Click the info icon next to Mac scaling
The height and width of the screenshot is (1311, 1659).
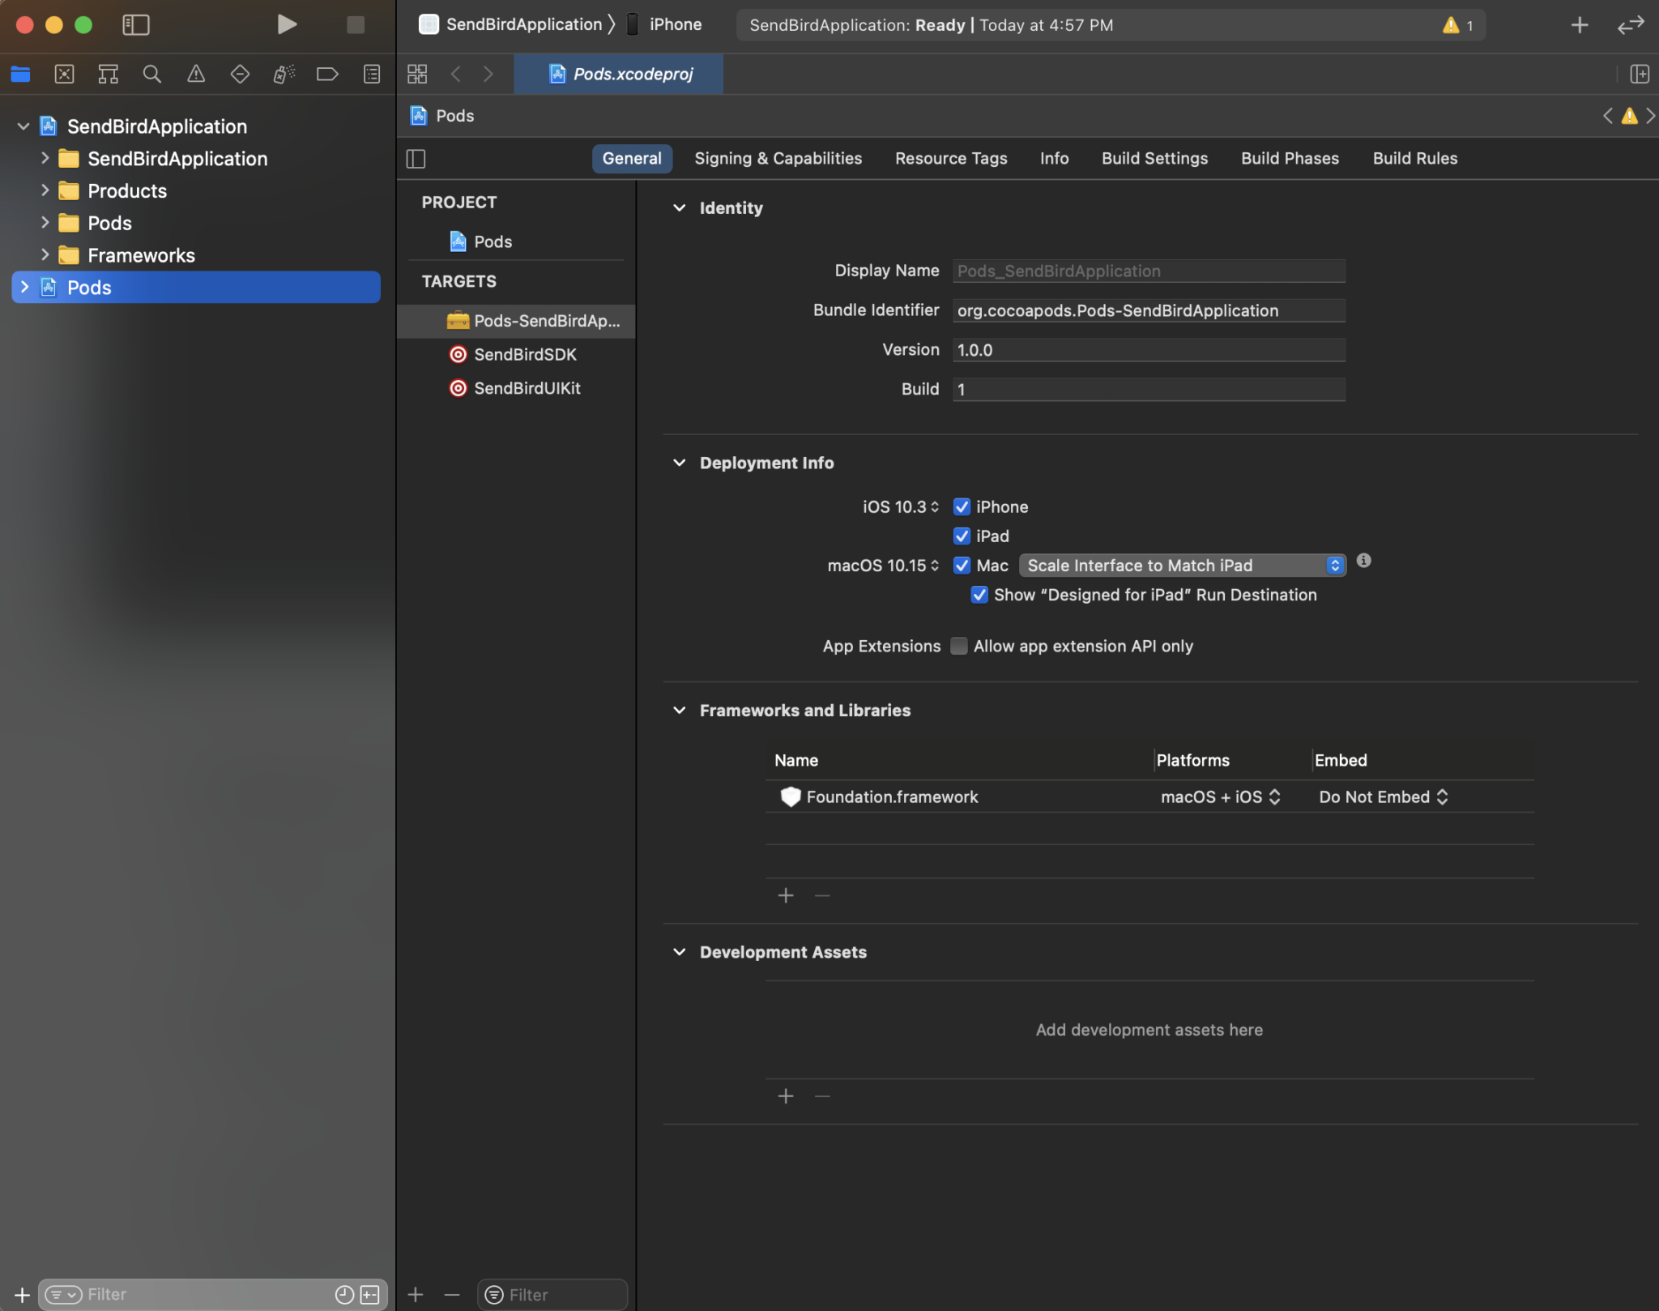click(1364, 561)
